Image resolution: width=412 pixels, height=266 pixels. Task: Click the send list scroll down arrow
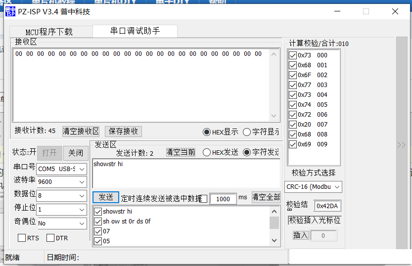click(274, 240)
